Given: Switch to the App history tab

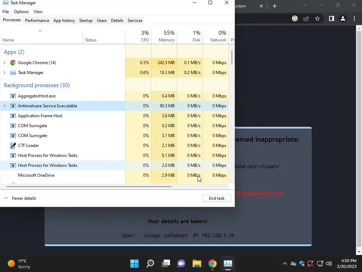Looking at the screenshot, I should click(x=64, y=20).
